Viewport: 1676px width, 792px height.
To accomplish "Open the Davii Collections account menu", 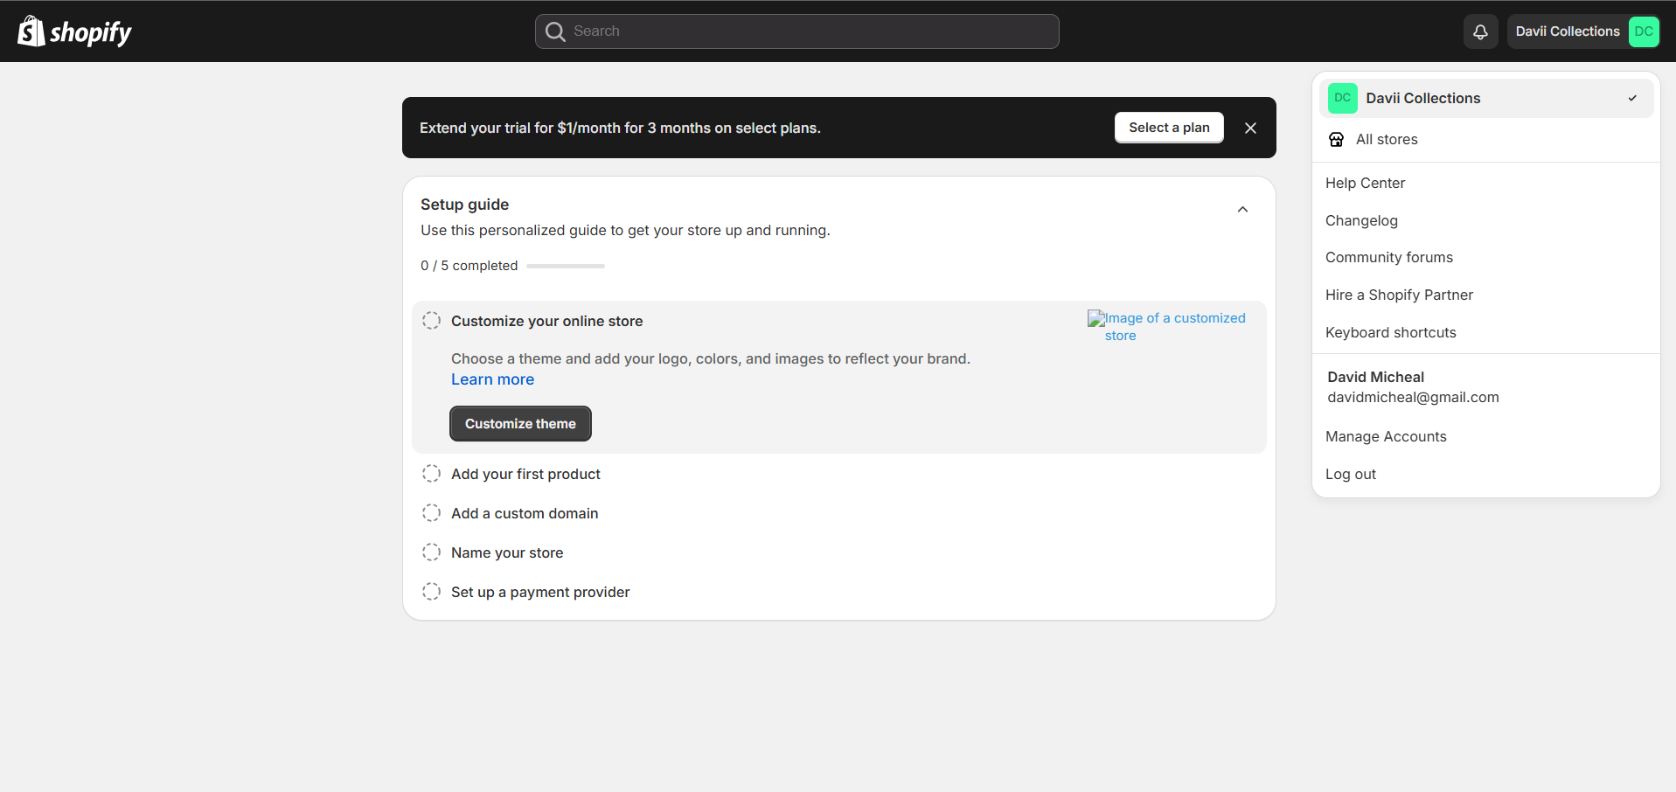I will [x=1582, y=31].
